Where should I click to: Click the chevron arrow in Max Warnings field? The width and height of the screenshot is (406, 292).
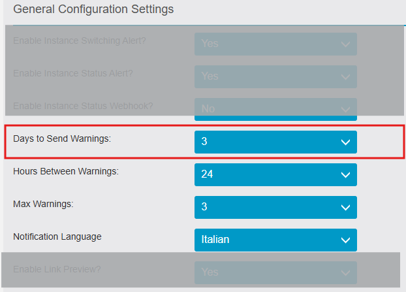tap(346, 208)
